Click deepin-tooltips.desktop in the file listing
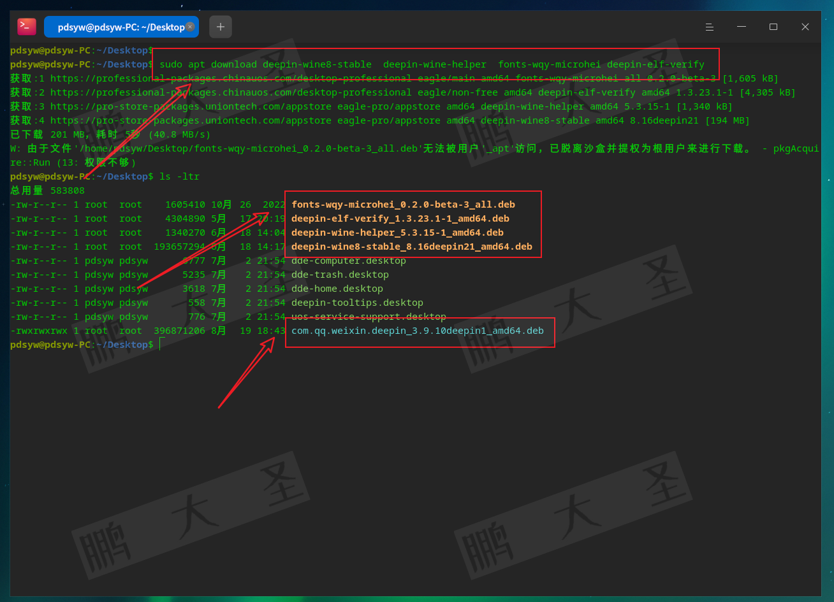This screenshot has height=602, width=834. 357,303
